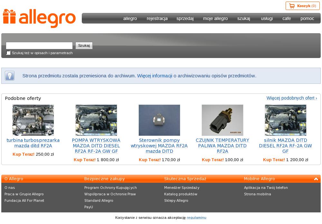Open Menedżer Sprzedaży footer link
Image resolution: width=322 pixels, height=224 pixels.
pos(182,188)
